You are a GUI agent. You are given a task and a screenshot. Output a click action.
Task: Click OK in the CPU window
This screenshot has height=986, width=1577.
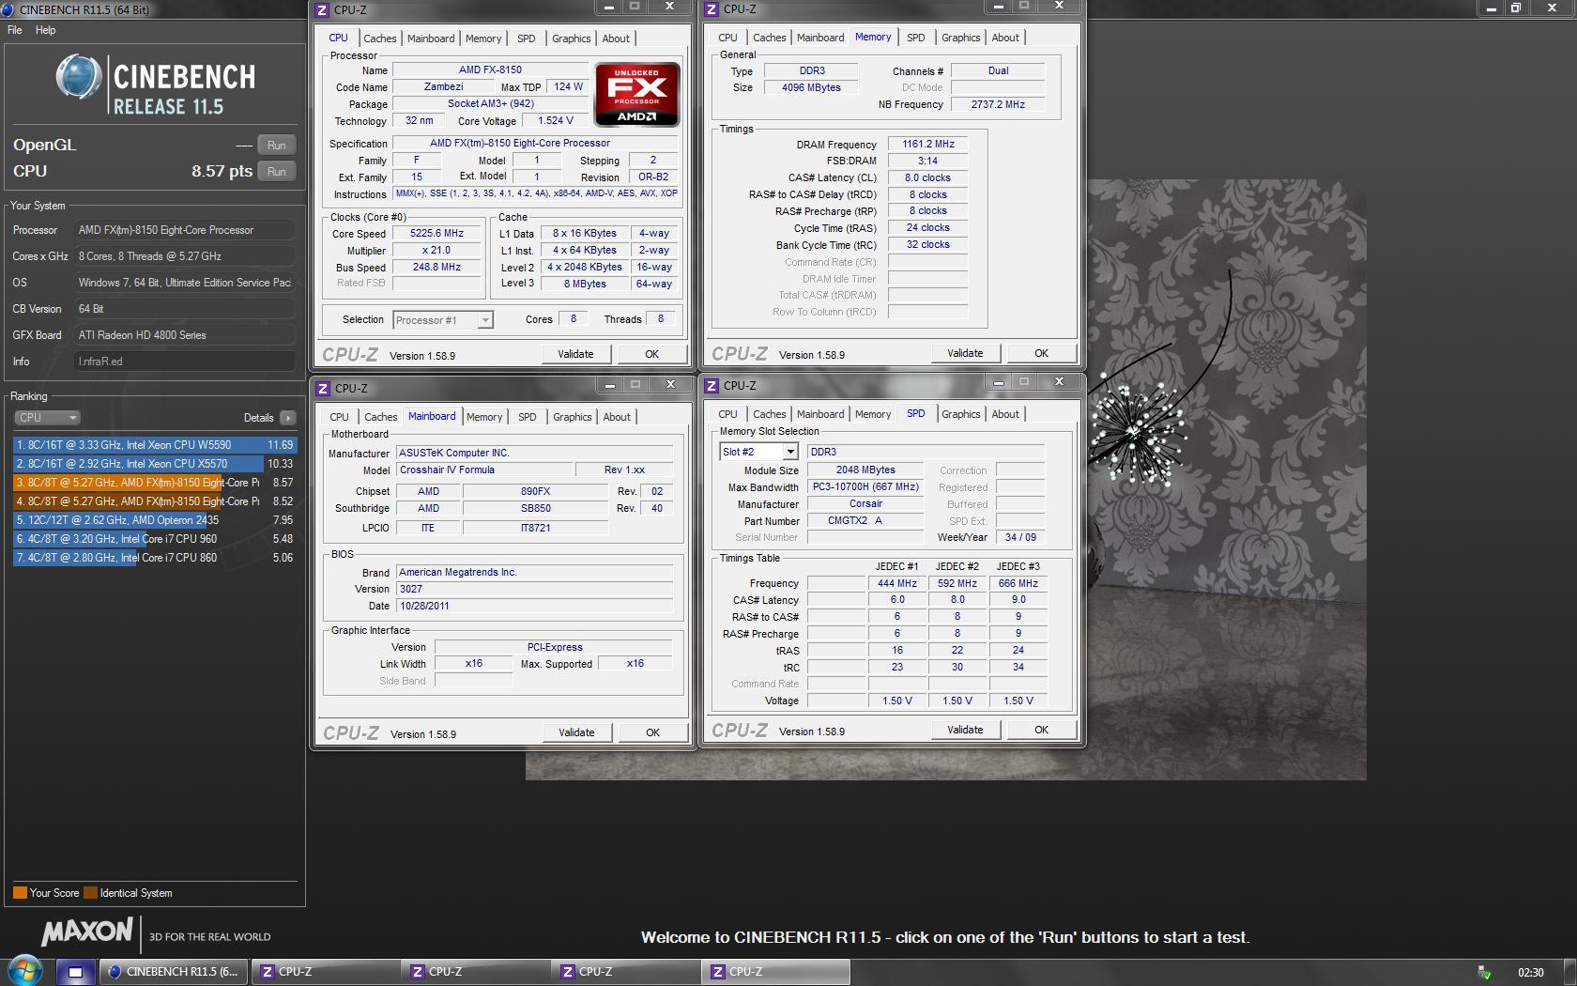pyautogui.click(x=651, y=354)
